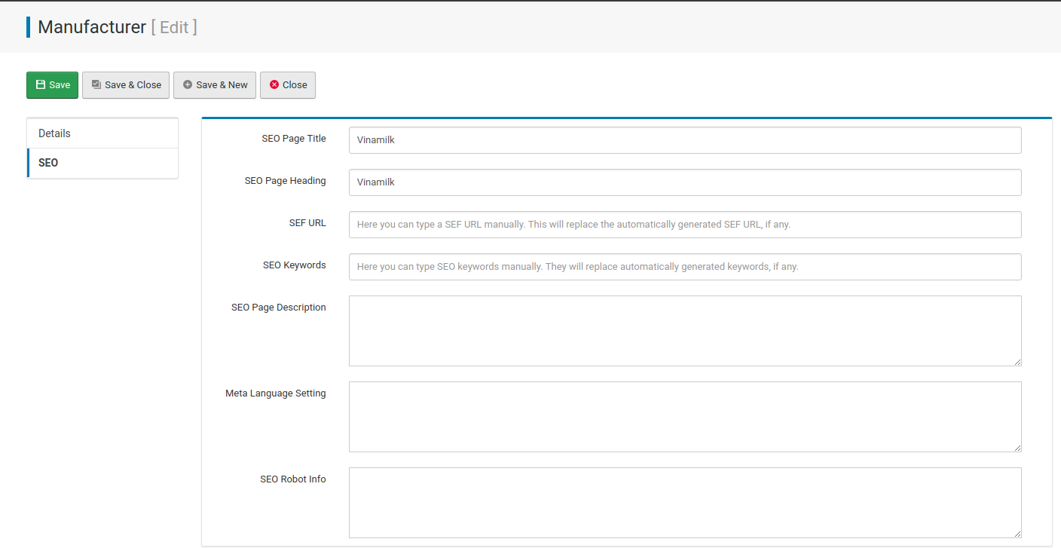Click the SEO Keywords label

[x=295, y=265]
